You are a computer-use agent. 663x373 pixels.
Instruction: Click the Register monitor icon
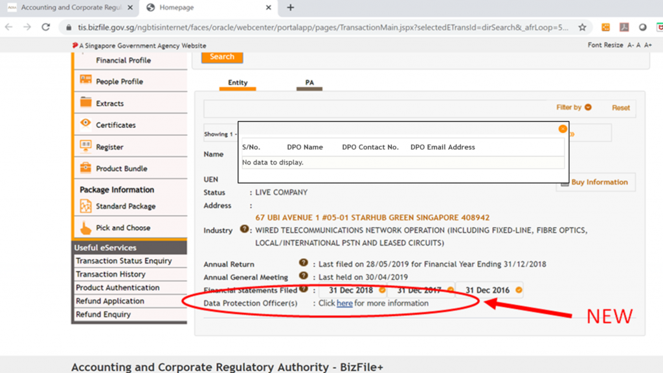pyautogui.click(x=86, y=146)
